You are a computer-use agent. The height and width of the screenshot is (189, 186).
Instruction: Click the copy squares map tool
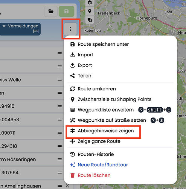[90, 20]
